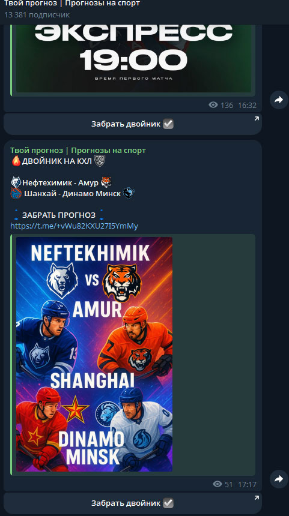Viewport: 289px width, 516px height.
Task: Click the external link arrow on upper button
Action: click(257, 119)
